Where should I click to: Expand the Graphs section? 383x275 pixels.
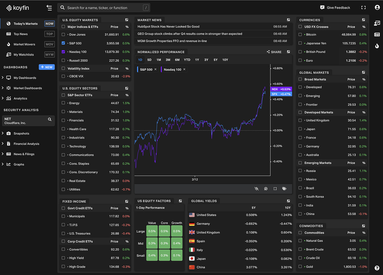tap(3, 164)
